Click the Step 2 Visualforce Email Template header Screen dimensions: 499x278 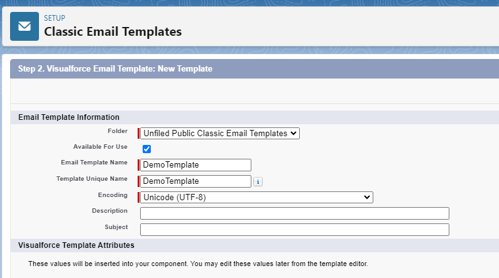[115, 68]
